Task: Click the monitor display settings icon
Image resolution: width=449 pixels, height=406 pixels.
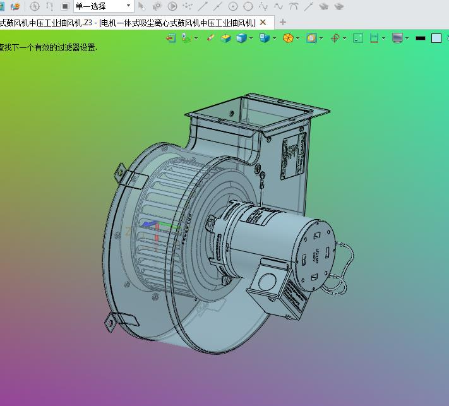Action: coord(397,38)
